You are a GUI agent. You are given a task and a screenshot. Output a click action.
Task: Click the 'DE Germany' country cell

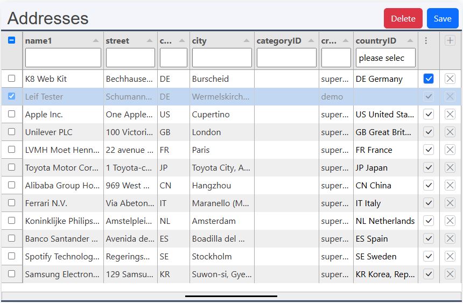[385, 79]
